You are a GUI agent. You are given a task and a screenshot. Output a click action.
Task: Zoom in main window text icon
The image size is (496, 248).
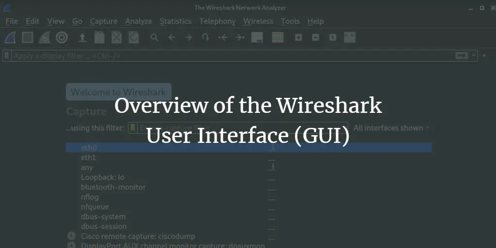pos(298,38)
